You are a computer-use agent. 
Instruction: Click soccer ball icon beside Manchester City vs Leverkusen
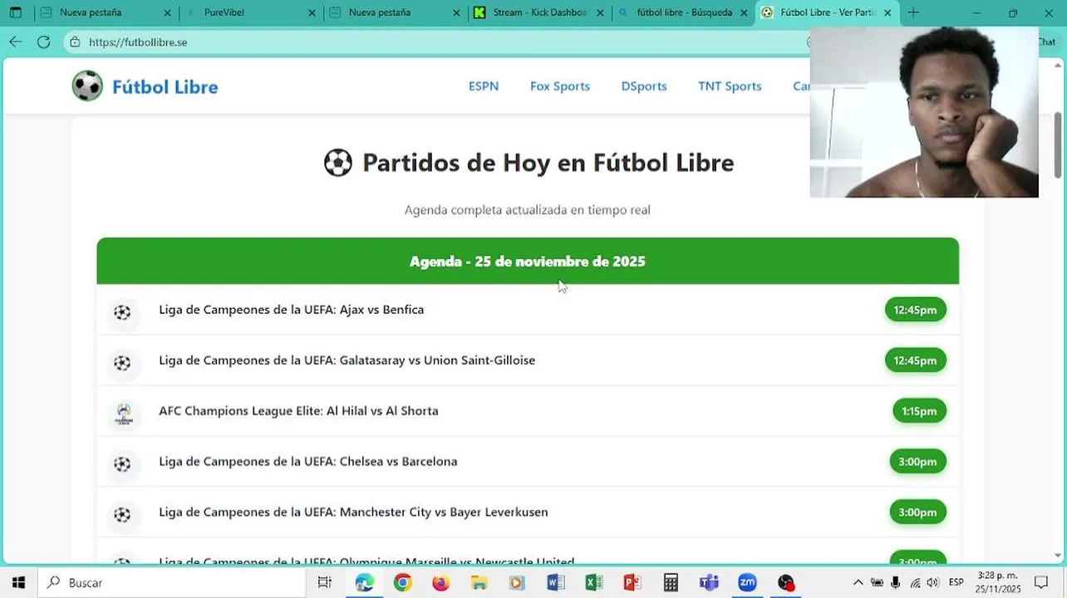[x=123, y=515]
